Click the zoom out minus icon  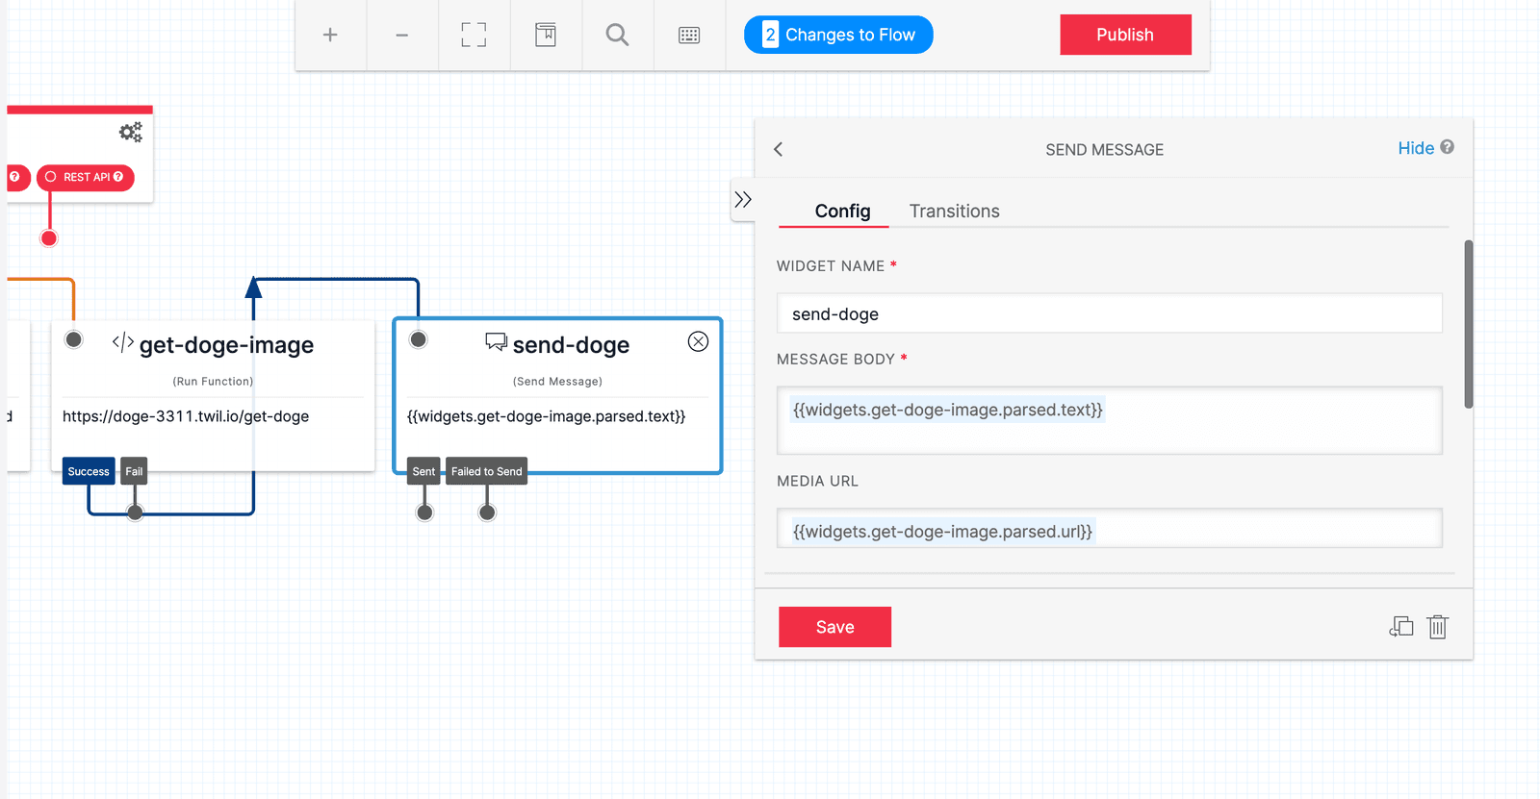[x=402, y=36]
